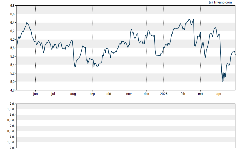Click the 'apr' month label

pos(219,94)
